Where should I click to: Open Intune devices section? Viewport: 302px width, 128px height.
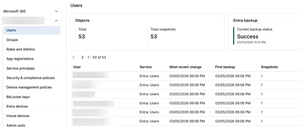(18, 116)
